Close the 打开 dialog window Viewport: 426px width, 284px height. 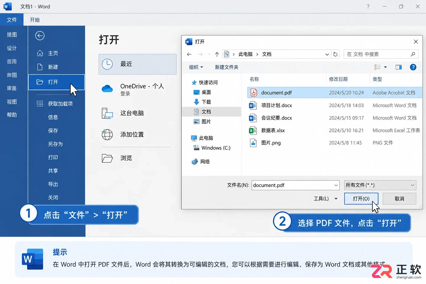tap(416, 42)
